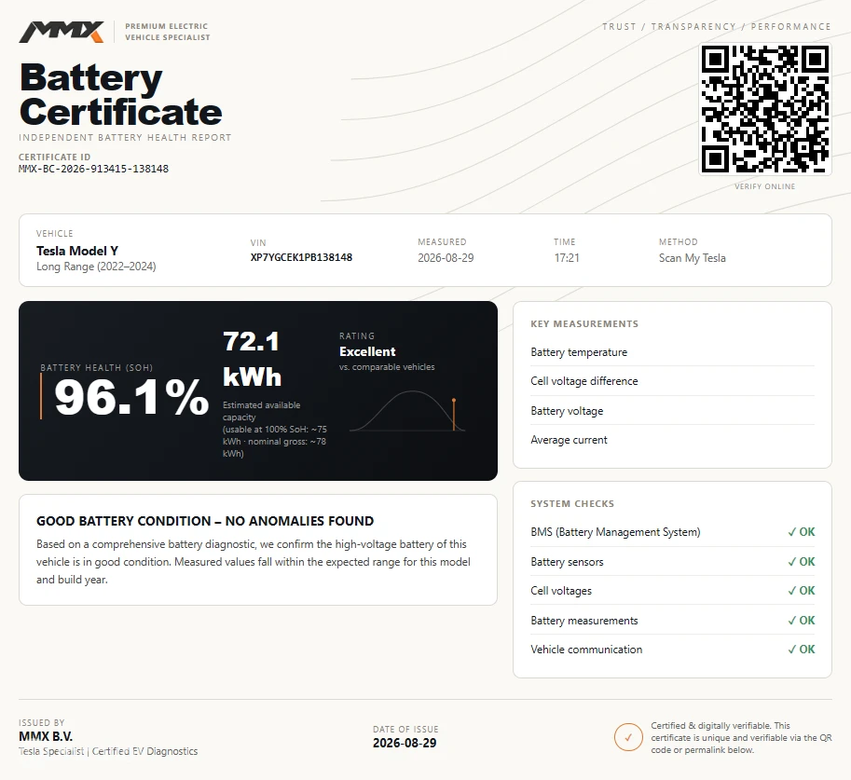Screen dimensions: 851x780
Task: Click the Scan My Tesla method text
Action: click(x=692, y=258)
